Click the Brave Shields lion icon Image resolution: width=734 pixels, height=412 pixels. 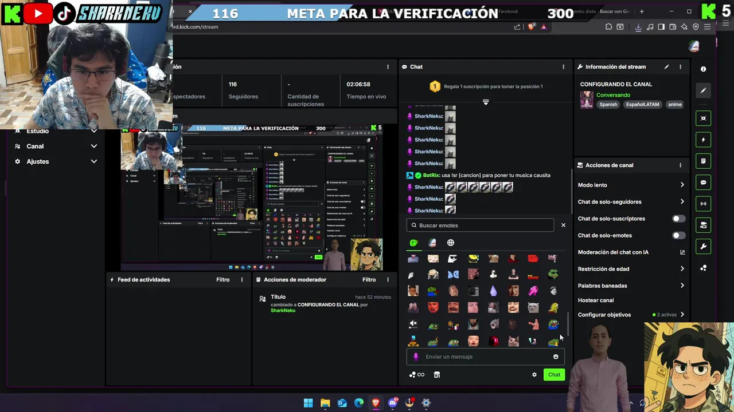tap(532, 26)
